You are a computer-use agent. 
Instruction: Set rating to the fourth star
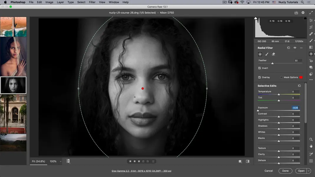[143, 161]
